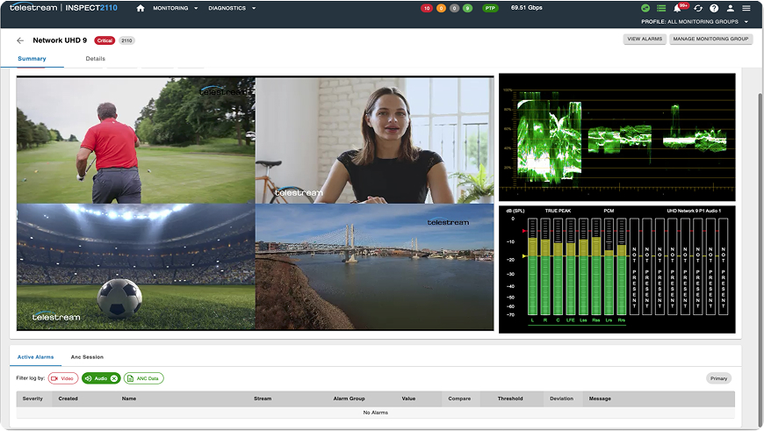The height and width of the screenshot is (431, 764).
Task: Click the green connection status icon
Action: pyautogui.click(x=645, y=8)
